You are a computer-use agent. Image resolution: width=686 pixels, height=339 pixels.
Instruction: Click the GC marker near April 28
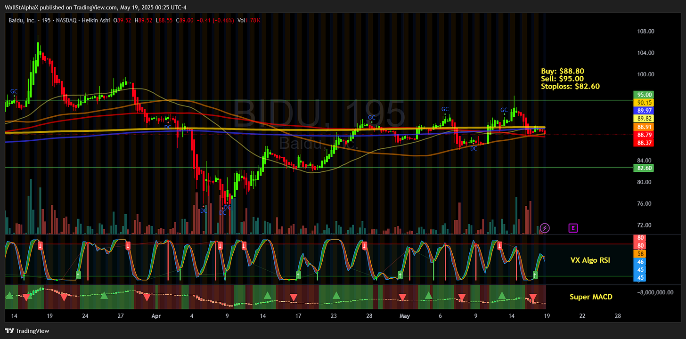pyautogui.click(x=371, y=118)
